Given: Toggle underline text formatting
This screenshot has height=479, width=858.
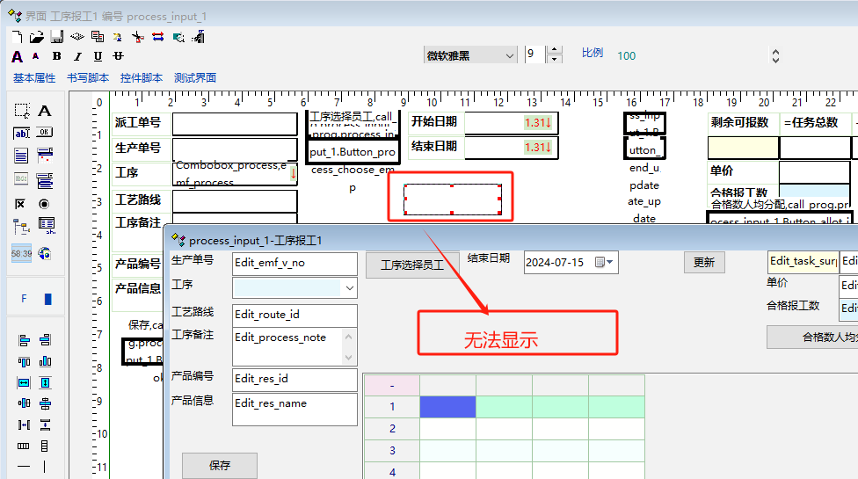Looking at the screenshot, I should pyautogui.click(x=98, y=56).
